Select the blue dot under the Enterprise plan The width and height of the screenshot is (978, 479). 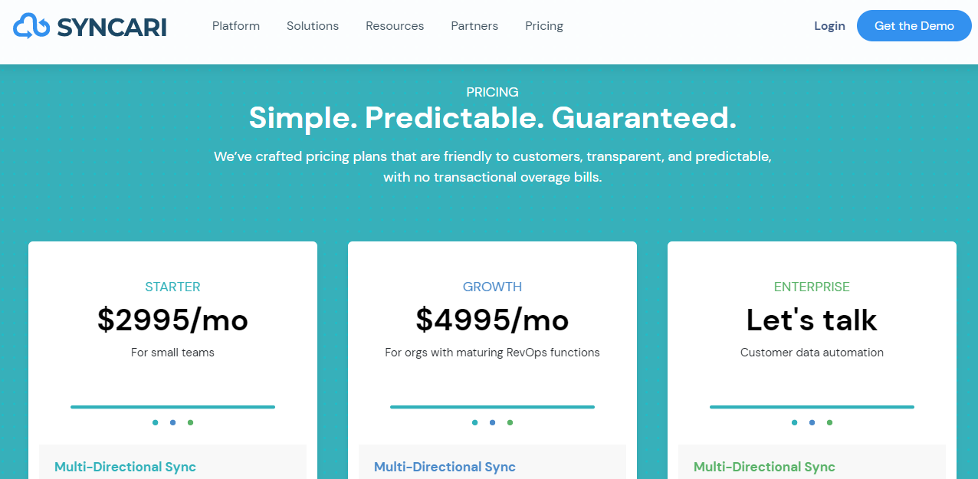pos(812,422)
